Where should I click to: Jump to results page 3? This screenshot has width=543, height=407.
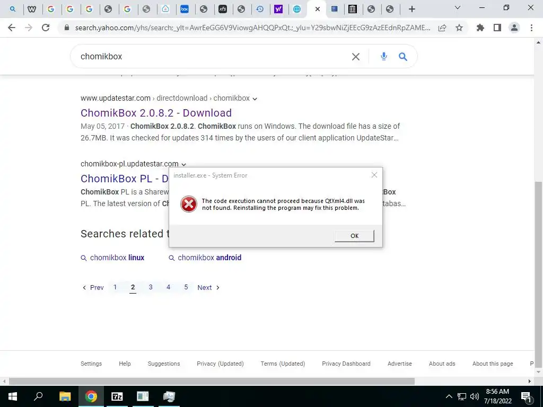[151, 287]
